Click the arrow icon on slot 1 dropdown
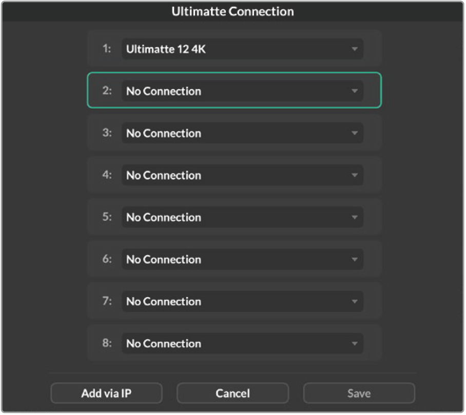466x415 pixels. point(355,49)
